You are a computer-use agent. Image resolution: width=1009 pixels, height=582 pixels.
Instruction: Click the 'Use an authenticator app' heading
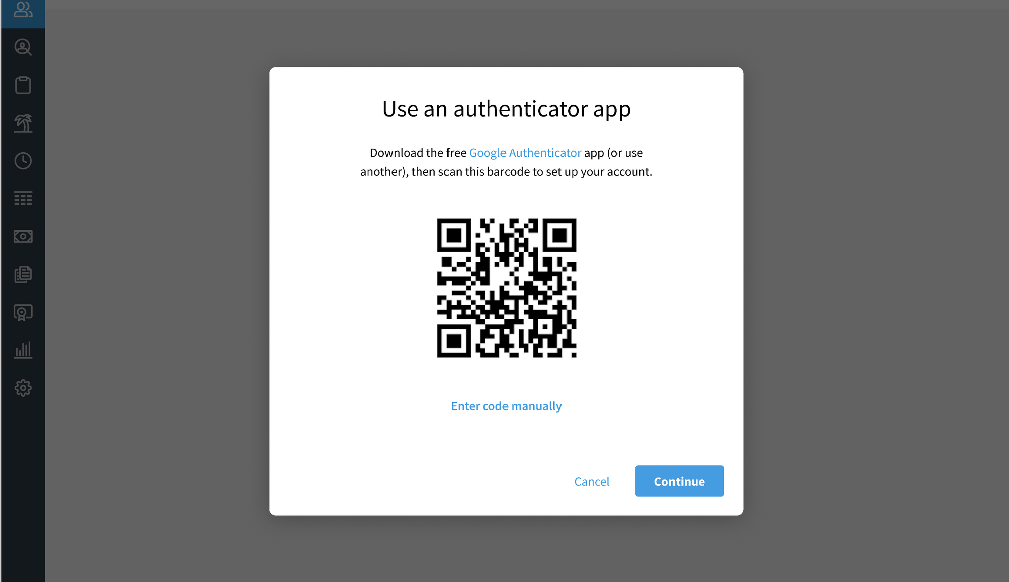(506, 109)
